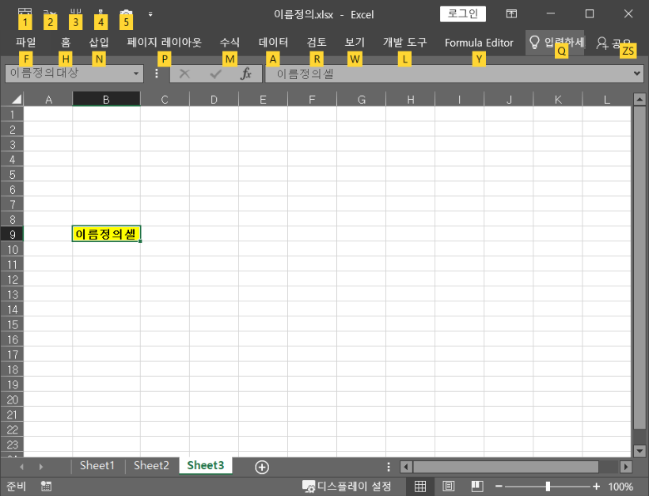Switch to the 검토 tab
The height and width of the screenshot is (496, 649).
(317, 42)
